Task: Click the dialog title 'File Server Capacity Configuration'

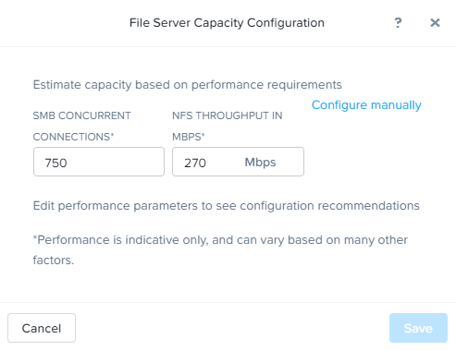Action: coord(227,23)
